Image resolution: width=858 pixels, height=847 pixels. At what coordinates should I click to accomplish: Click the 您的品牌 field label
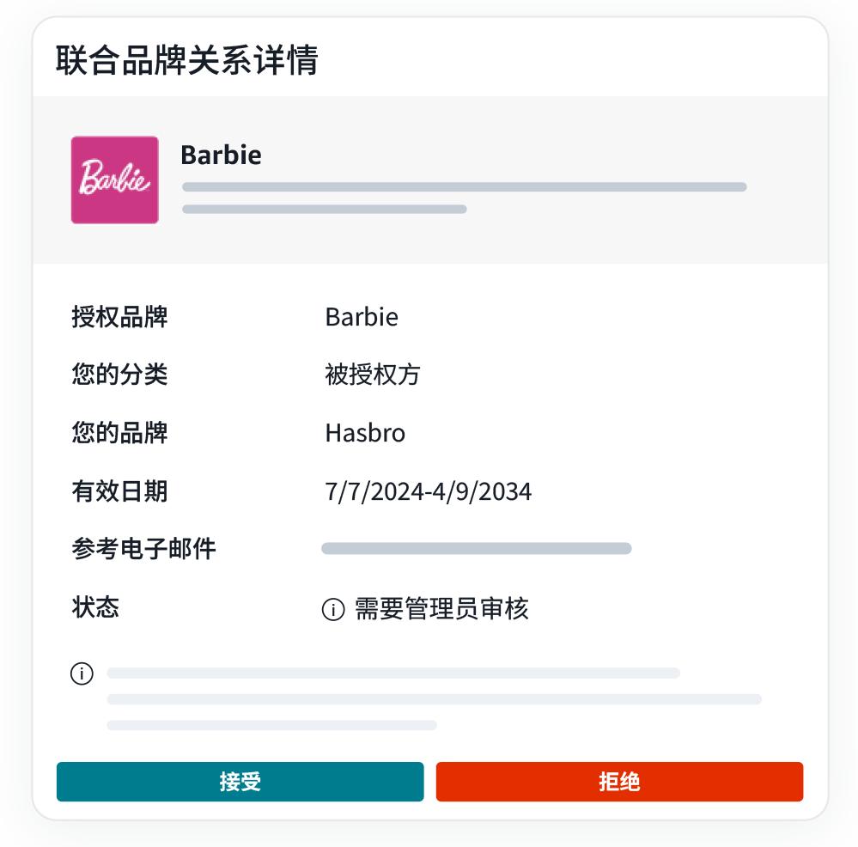point(119,432)
